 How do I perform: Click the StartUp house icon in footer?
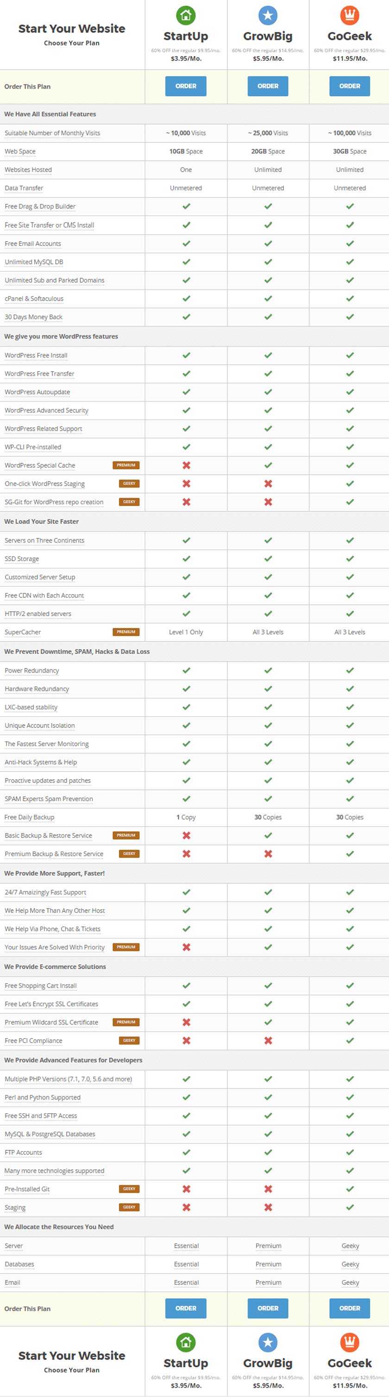coord(186,1342)
